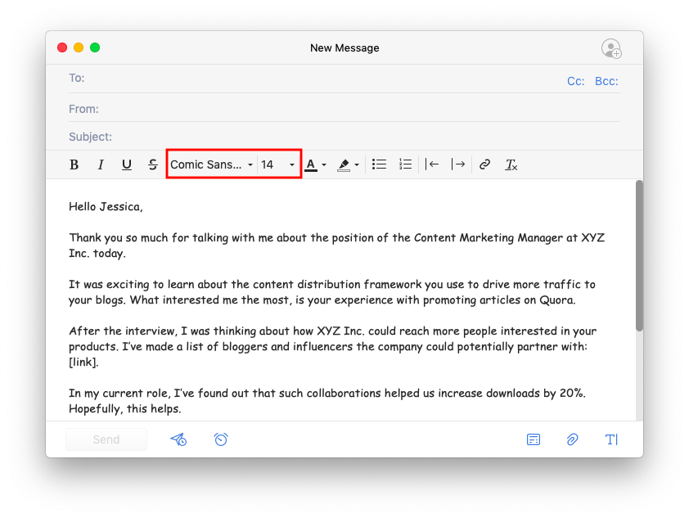Viewport: 689px width, 518px height.
Task: Click the highlighter color swatch
Action: [344, 164]
